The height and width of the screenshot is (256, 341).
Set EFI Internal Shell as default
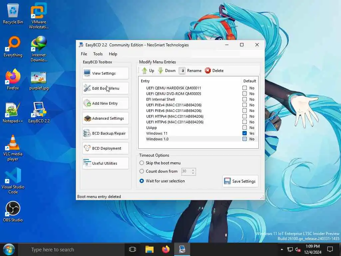(245, 99)
